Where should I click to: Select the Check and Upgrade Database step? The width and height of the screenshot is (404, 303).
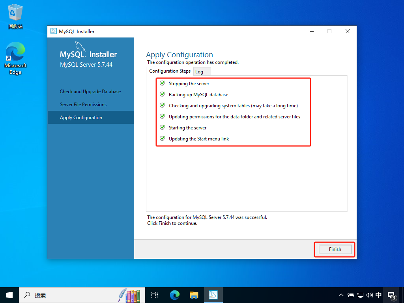(x=90, y=92)
